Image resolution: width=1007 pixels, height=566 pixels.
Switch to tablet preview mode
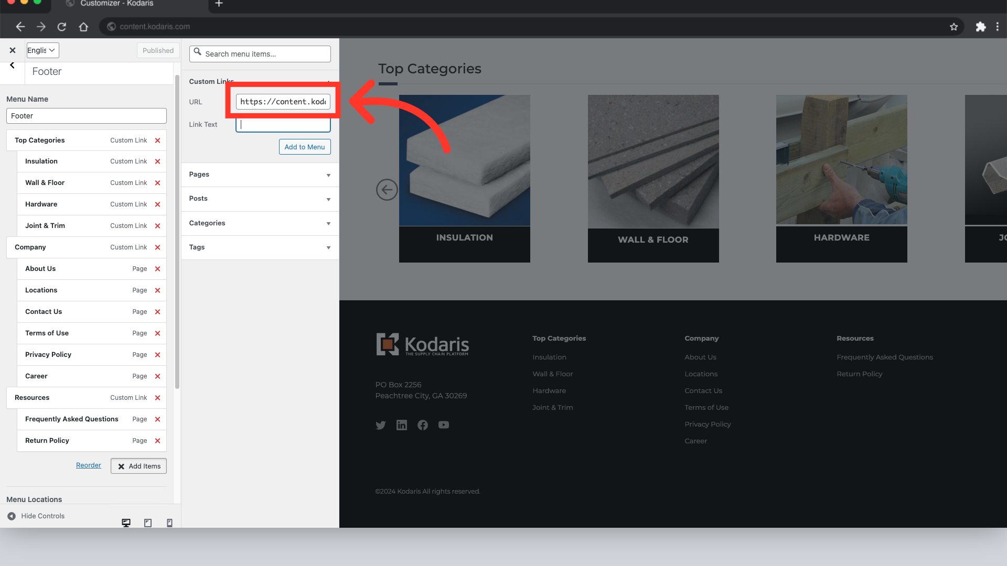[148, 523]
